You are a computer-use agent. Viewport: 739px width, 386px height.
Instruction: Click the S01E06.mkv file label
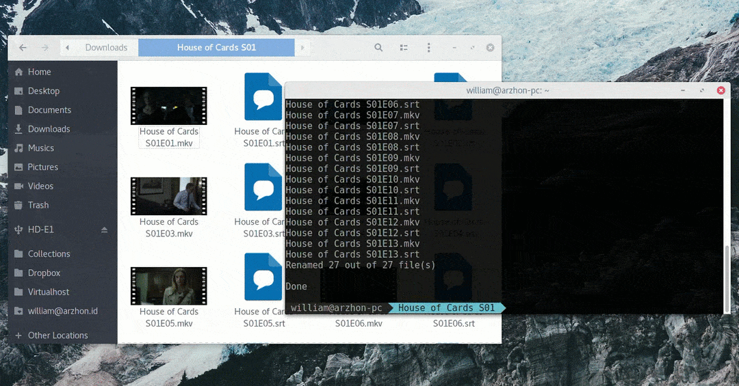tap(359, 323)
